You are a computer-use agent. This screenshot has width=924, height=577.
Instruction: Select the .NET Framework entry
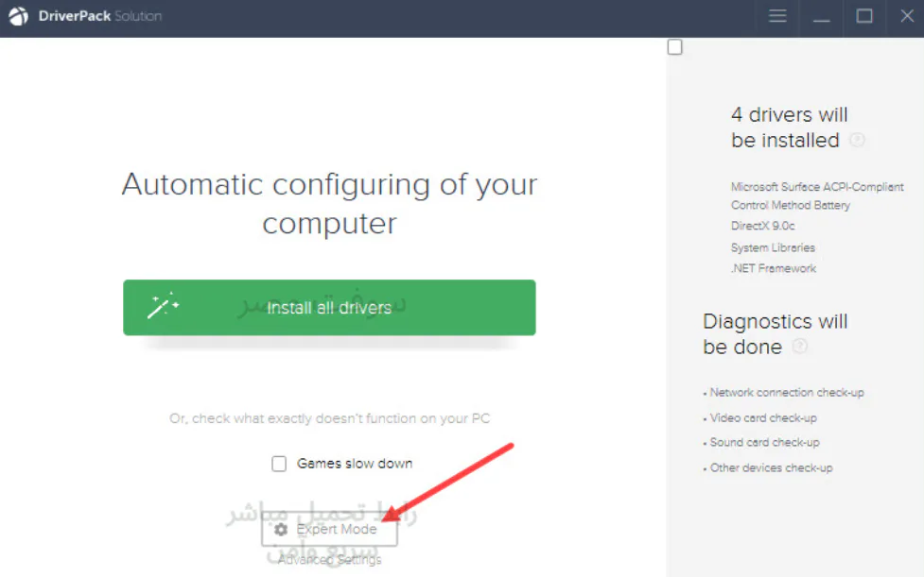click(773, 268)
